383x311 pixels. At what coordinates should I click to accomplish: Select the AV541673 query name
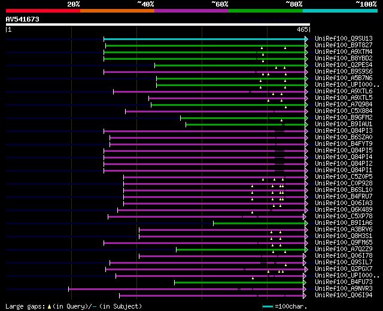pyautogui.click(x=23, y=19)
